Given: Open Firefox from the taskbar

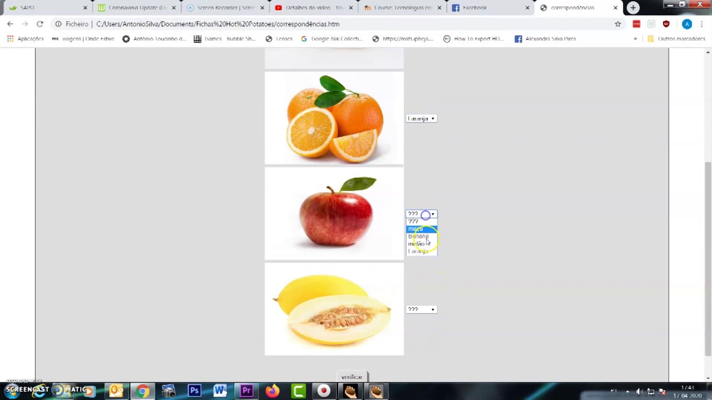Looking at the screenshot, I should (272, 391).
